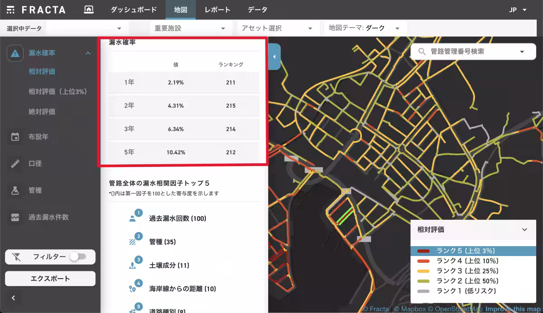The height and width of the screenshot is (313, 543).
Task: Open the Improve this map link
Action: [513, 309]
